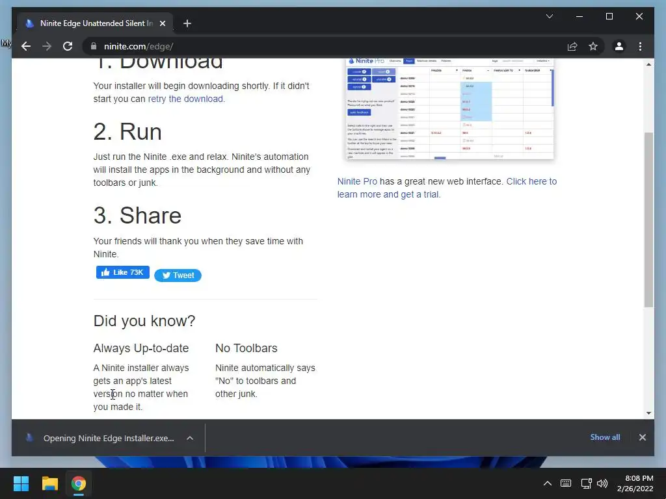Reload the ninite.com page

68,46
